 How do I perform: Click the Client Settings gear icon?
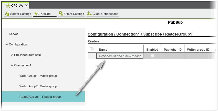pos(61,13)
